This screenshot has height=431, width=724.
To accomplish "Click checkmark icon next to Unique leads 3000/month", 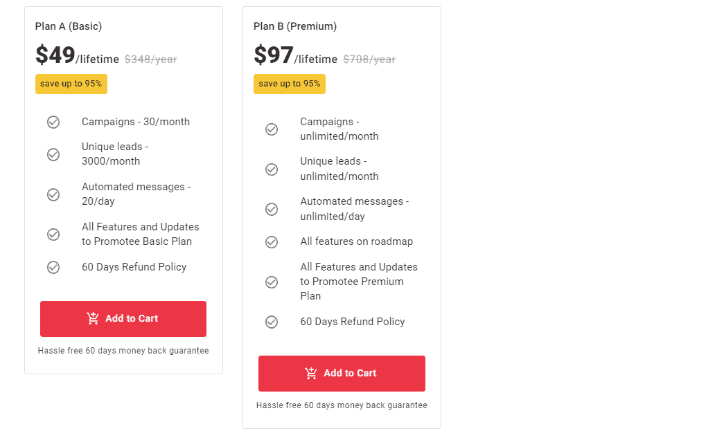I will pyautogui.click(x=53, y=154).
